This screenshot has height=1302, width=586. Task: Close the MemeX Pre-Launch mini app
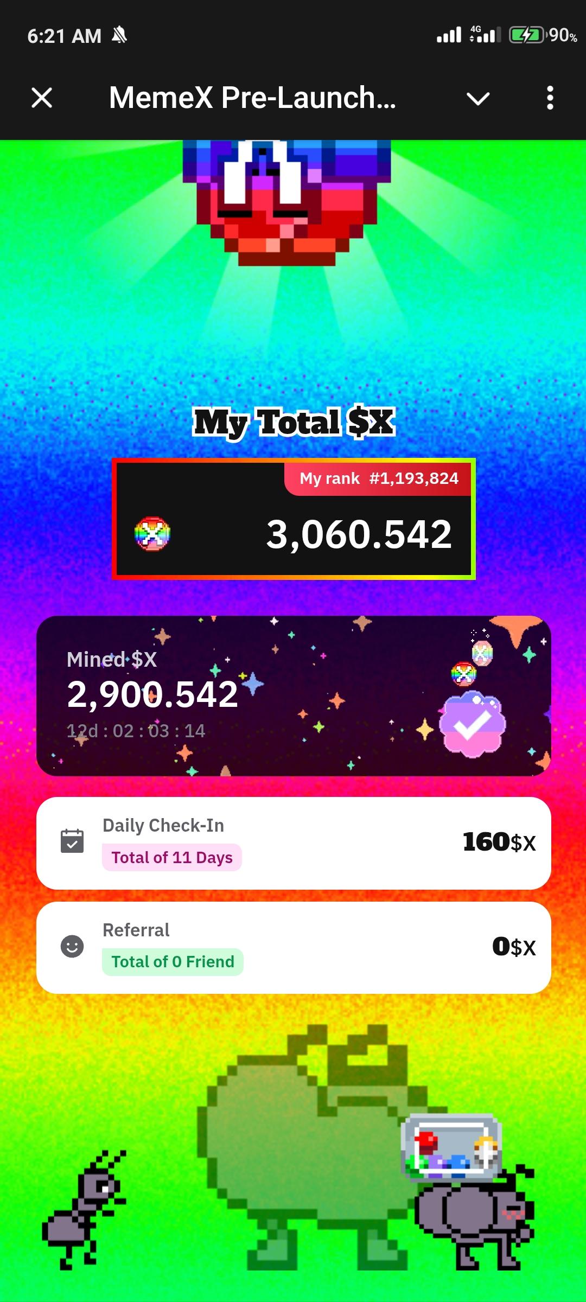coord(42,98)
